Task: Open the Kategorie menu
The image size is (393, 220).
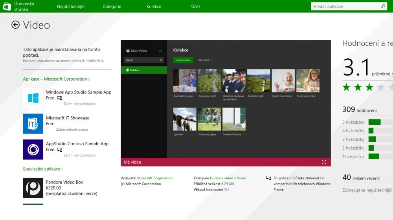Action: pyautogui.click(x=112, y=7)
